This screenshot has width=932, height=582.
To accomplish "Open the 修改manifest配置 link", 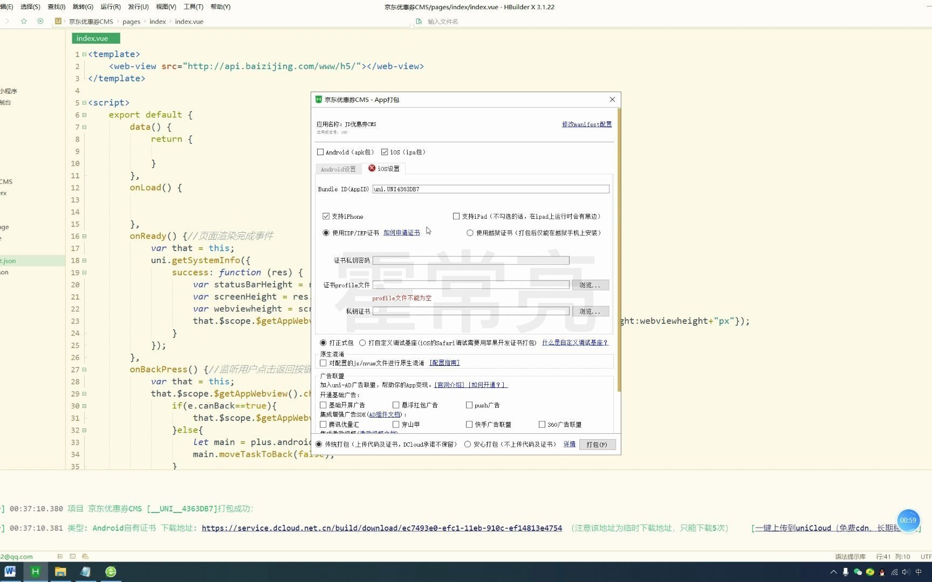I will (587, 124).
